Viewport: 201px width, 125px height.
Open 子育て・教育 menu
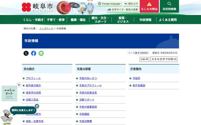[56, 20]
